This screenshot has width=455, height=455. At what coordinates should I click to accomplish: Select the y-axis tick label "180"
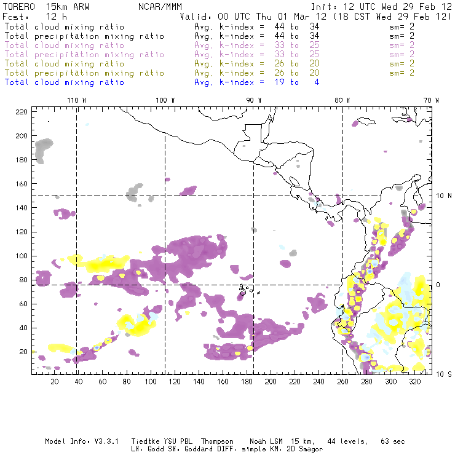click(x=22, y=160)
